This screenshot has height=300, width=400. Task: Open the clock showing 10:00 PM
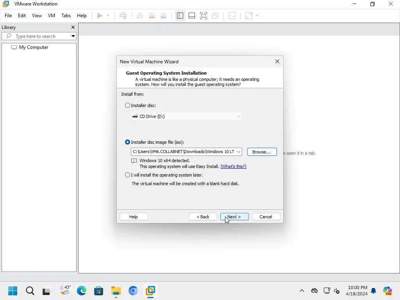click(357, 291)
